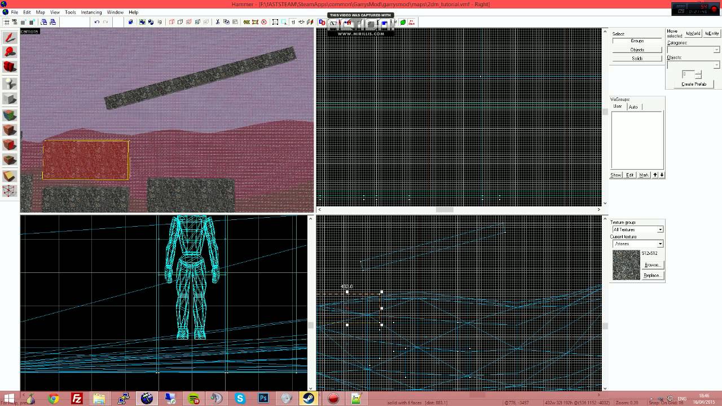This screenshot has height=406, width=722.
Task: Move VisGroup up with arrow button
Action: [x=655, y=175]
